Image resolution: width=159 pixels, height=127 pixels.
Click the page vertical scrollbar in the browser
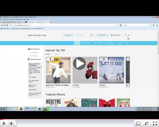point(158,43)
